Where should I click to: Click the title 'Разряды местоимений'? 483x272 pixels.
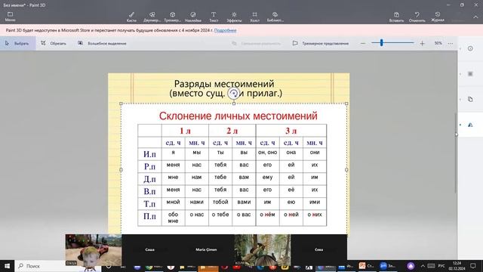[224, 84]
